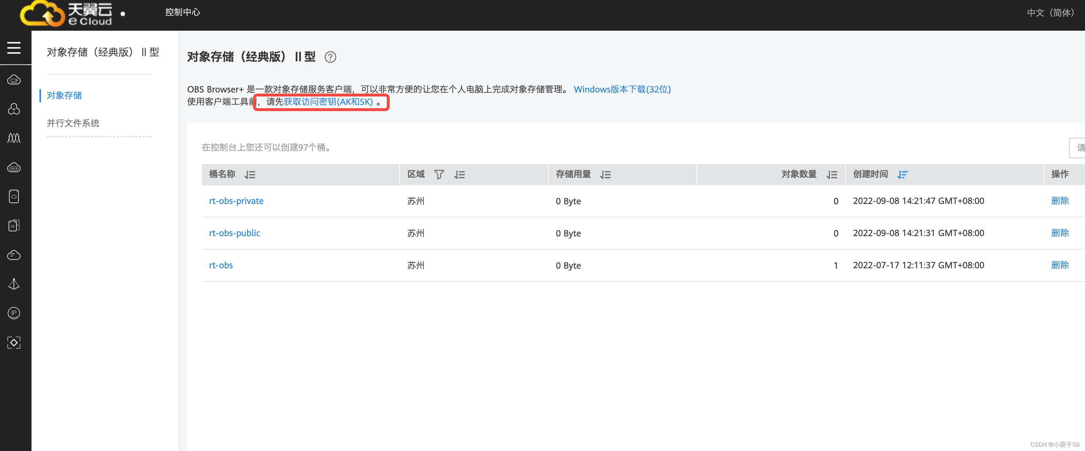Click the 2022-07-17 12:11:37 creation time cell
The image size is (1085, 451).
click(x=918, y=265)
